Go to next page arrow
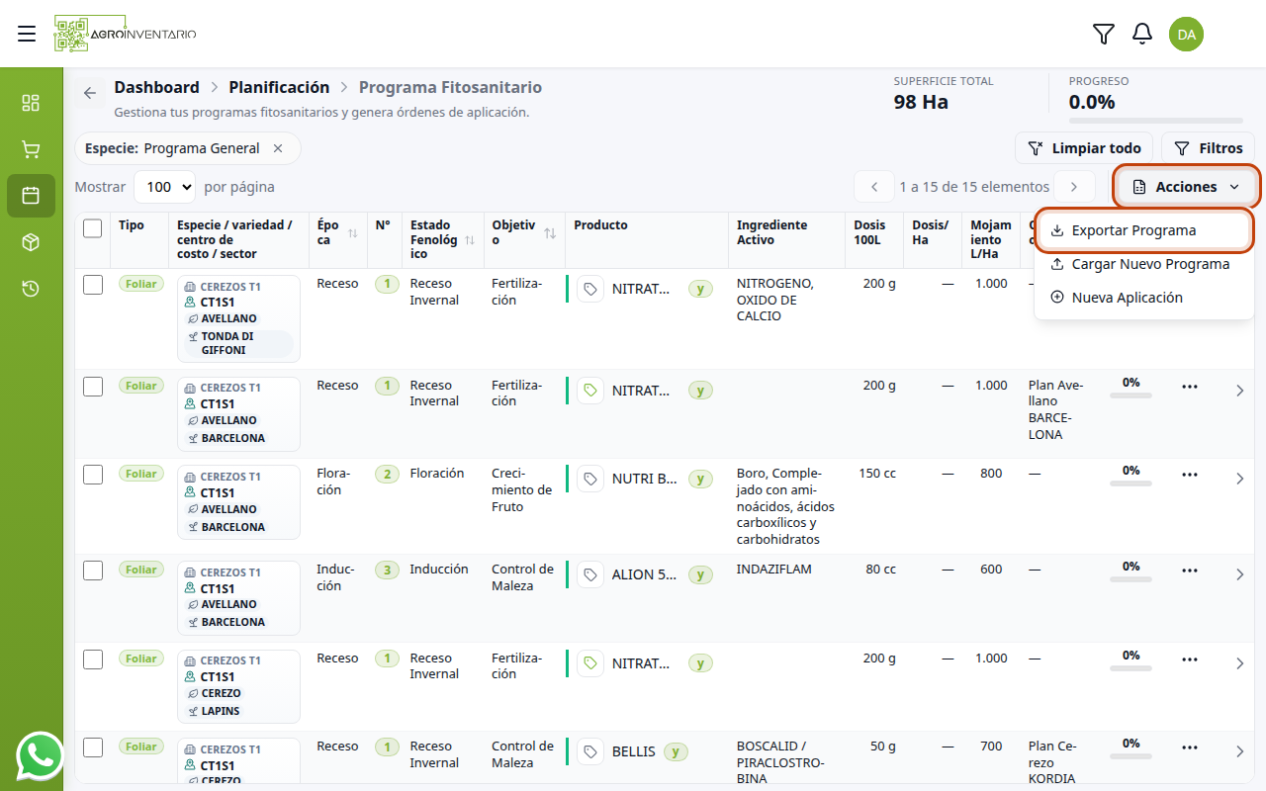The image size is (1266, 791). pyautogui.click(x=1074, y=187)
